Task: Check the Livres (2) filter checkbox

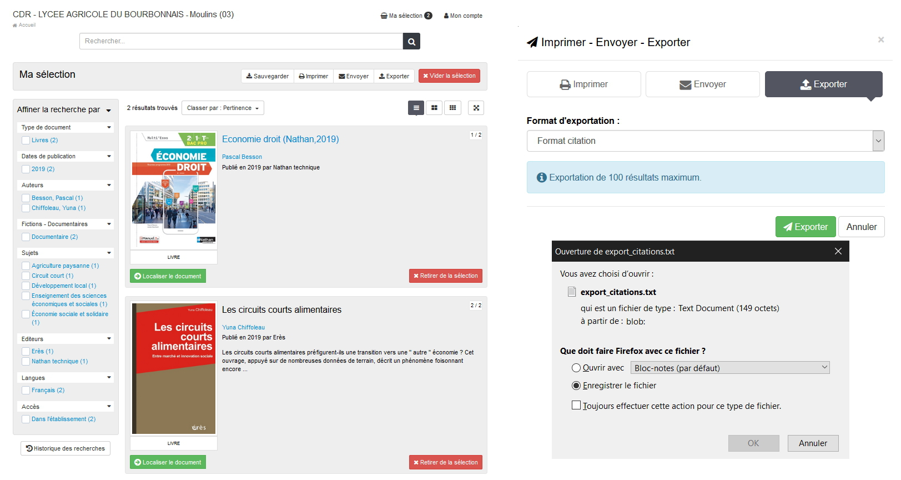Action: point(26,141)
